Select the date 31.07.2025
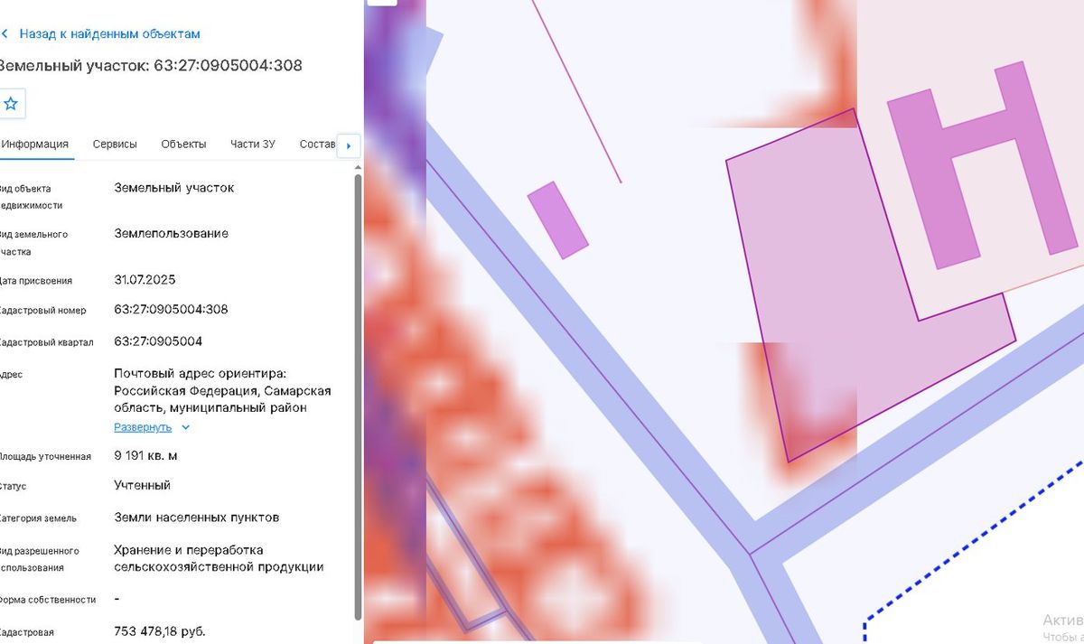 (x=145, y=280)
